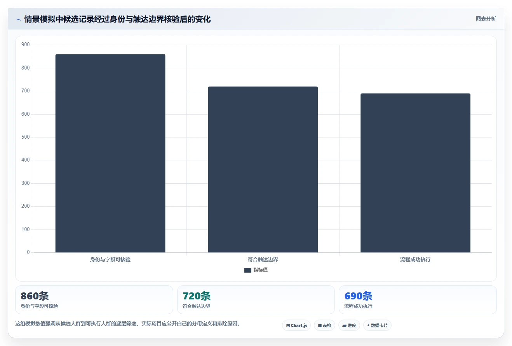This screenshot has height=346, width=512.
Task: Click the chart title starting with 情景模拟中候选记录
Action: click(117, 19)
